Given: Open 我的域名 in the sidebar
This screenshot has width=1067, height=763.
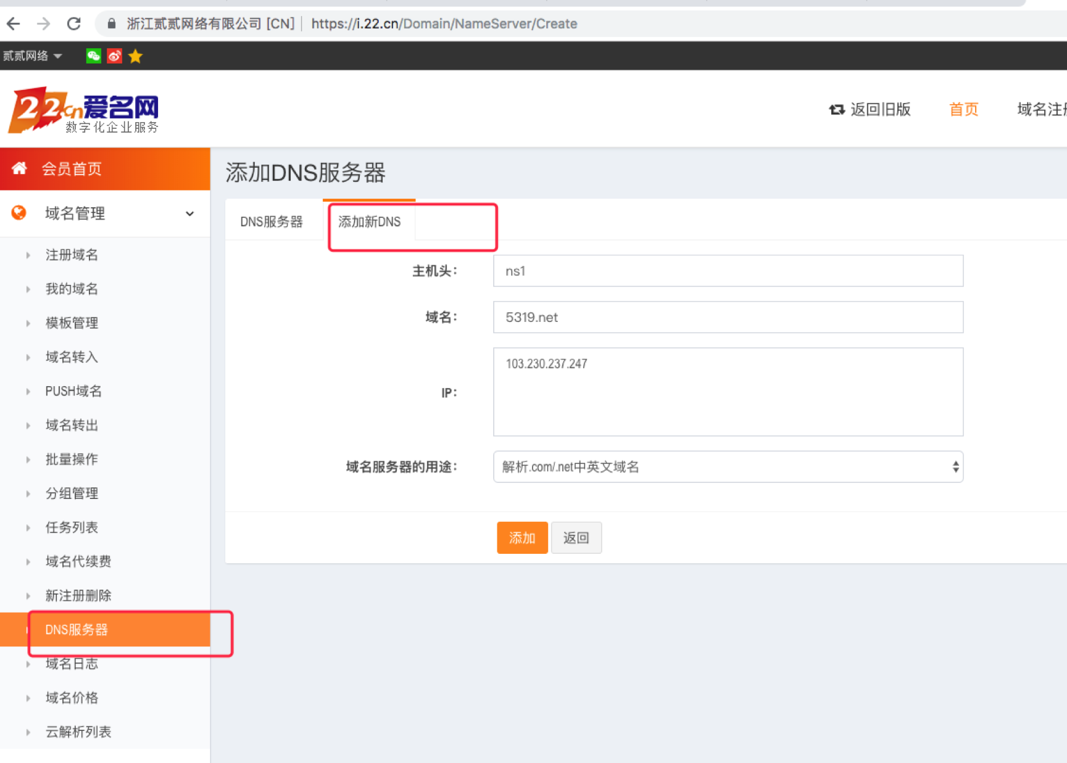Looking at the screenshot, I should 72,289.
